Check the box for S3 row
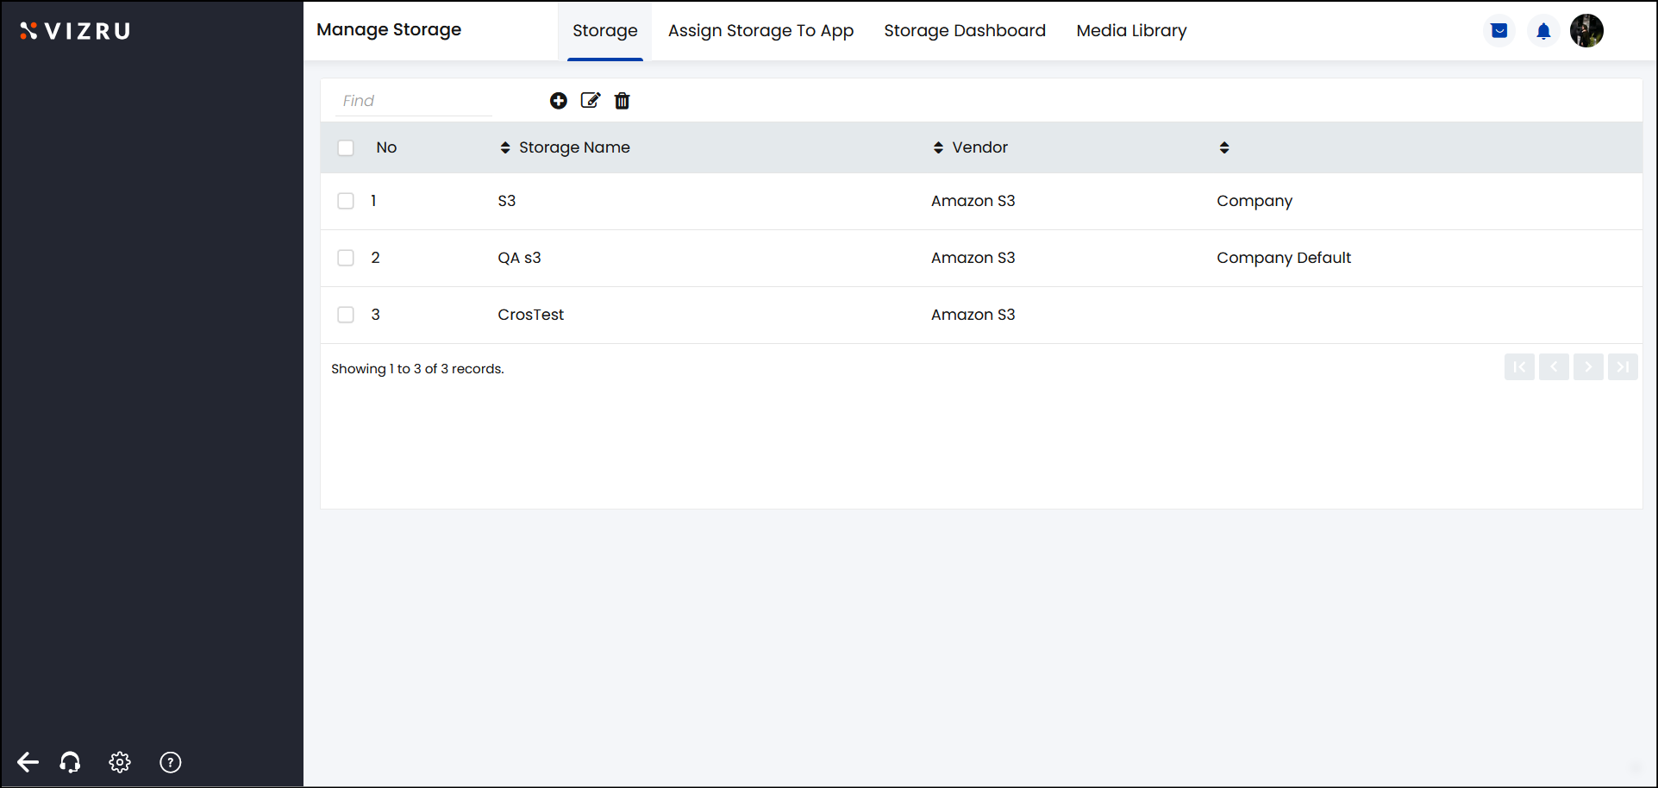The height and width of the screenshot is (788, 1658). (346, 201)
